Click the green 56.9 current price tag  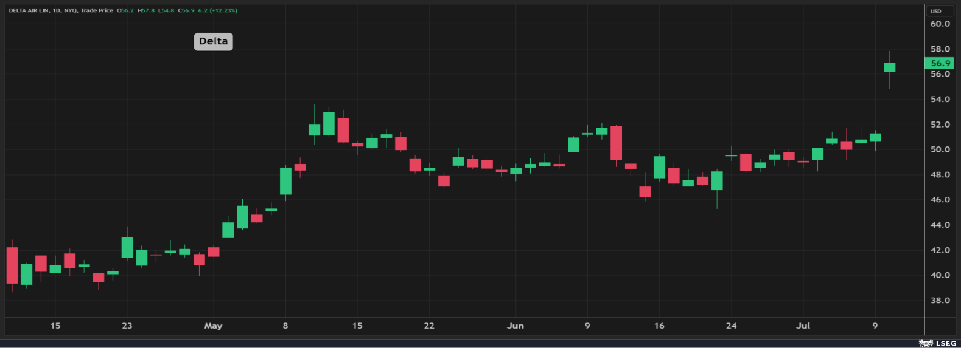pyautogui.click(x=940, y=63)
